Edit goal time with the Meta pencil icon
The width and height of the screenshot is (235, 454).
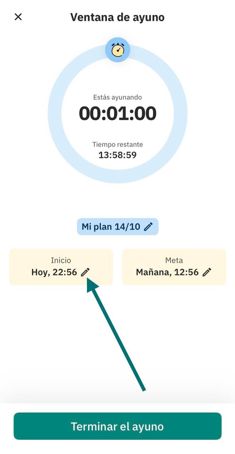tap(207, 272)
